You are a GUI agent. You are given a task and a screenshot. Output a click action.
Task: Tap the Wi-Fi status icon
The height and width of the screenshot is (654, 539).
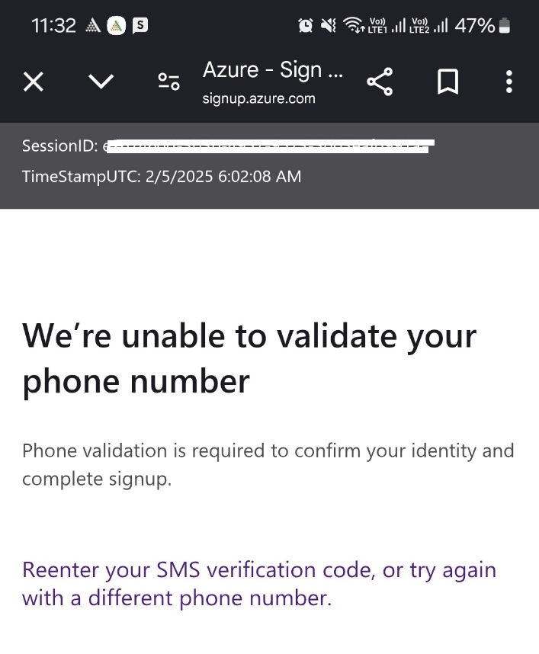coord(353,25)
